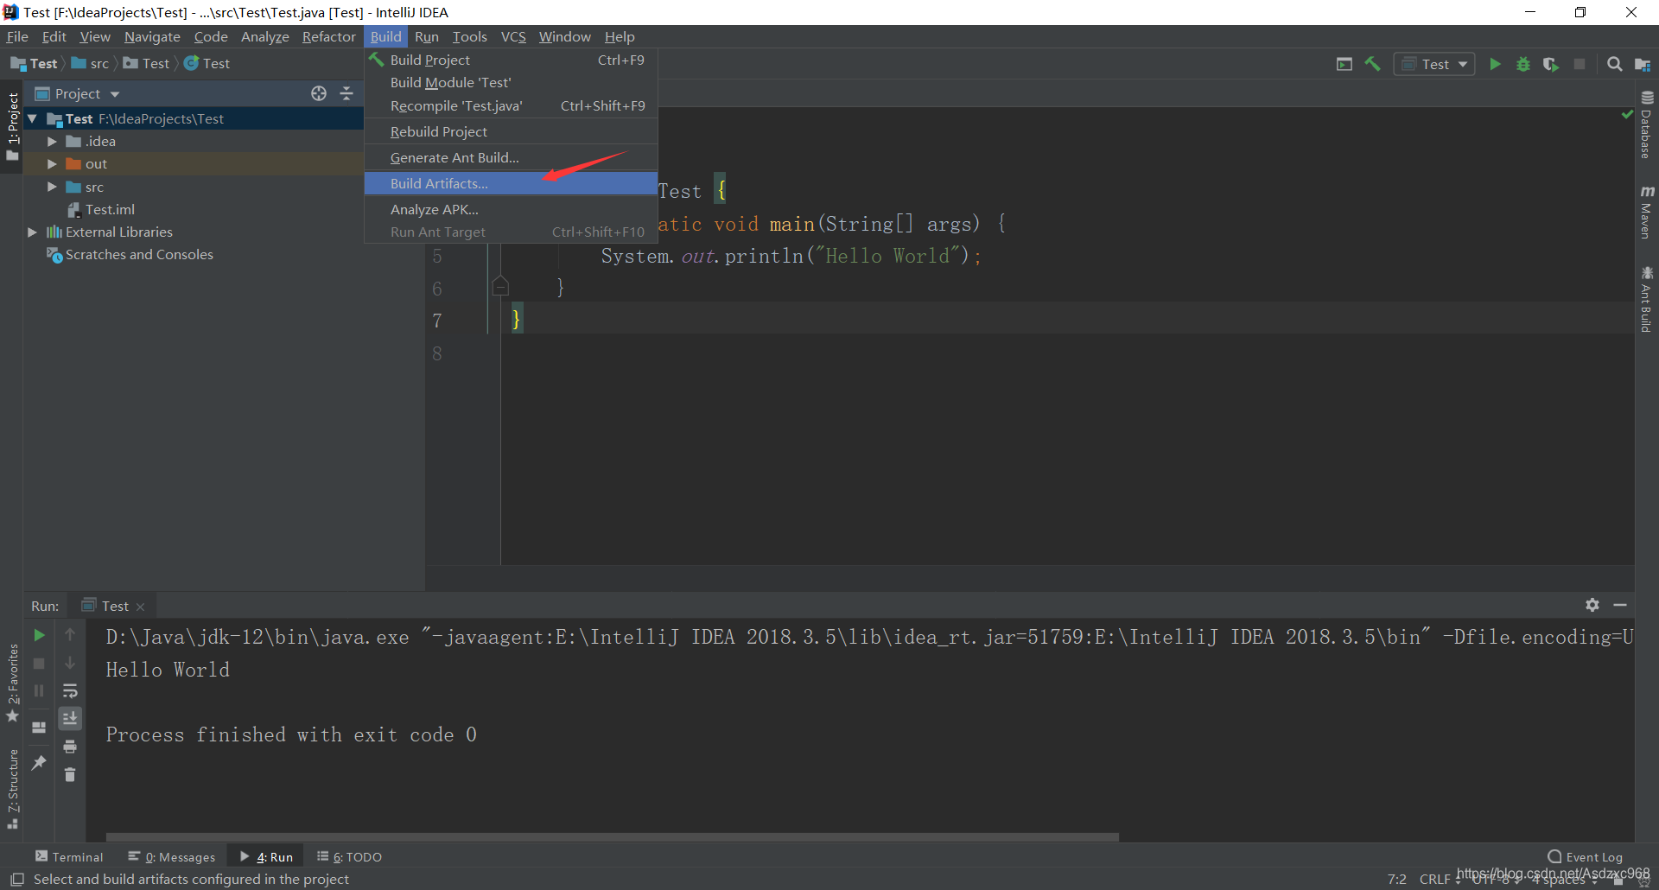Click the locate-in-tree crosshair icon in Project panel

click(319, 93)
